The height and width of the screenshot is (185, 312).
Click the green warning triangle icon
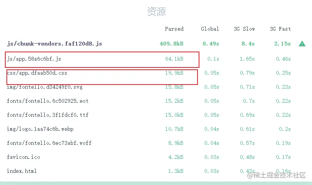point(302,44)
